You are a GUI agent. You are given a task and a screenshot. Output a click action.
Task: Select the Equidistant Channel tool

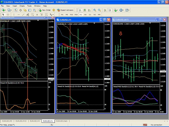click(28, 15)
